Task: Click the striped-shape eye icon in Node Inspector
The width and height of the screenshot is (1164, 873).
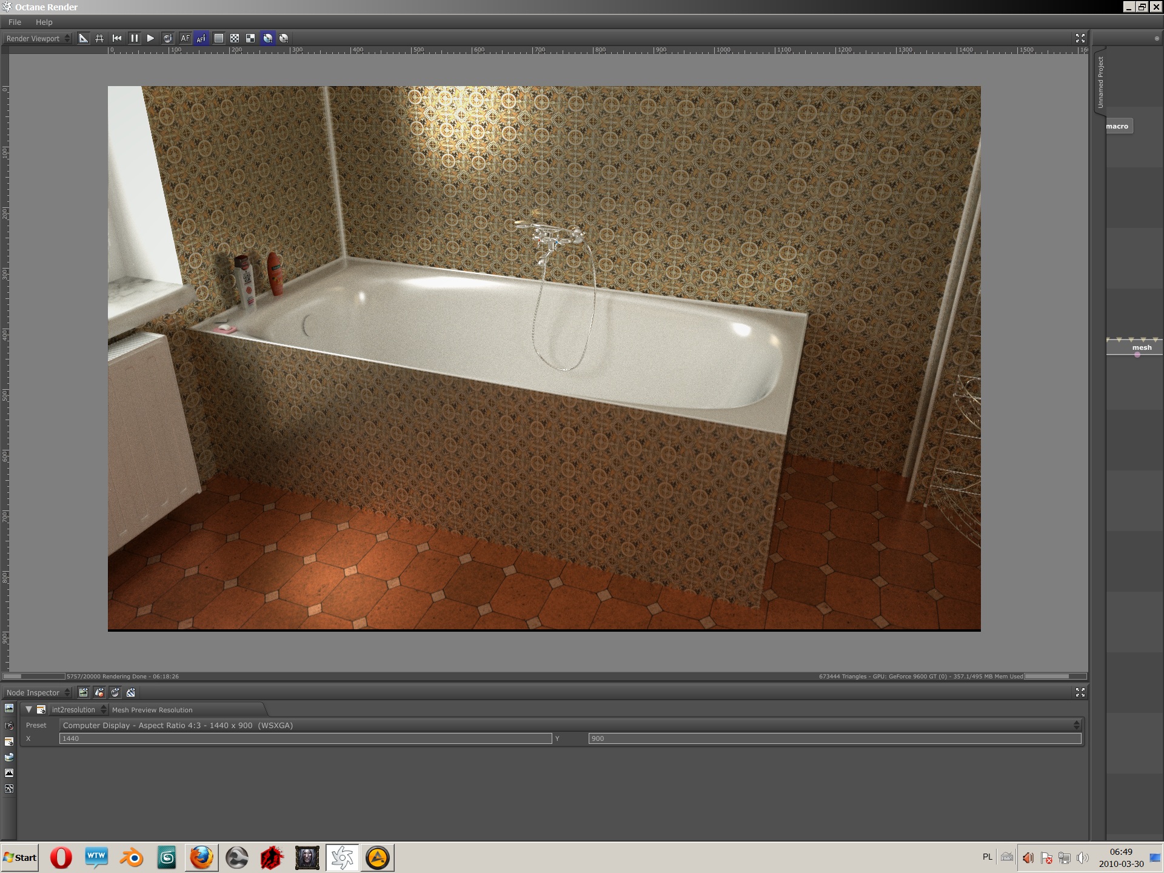Action: (131, 692)
